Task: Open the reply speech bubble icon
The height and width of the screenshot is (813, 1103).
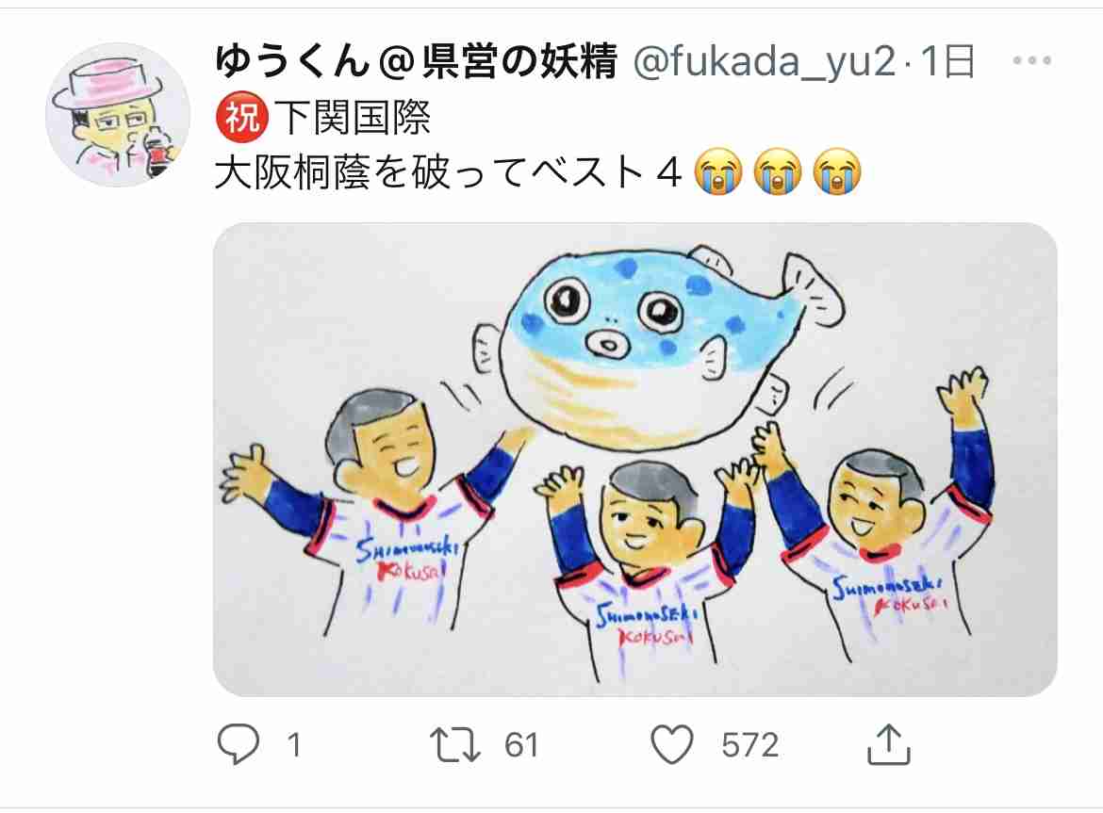Action: pyautogui.click(x=239, y=744)
